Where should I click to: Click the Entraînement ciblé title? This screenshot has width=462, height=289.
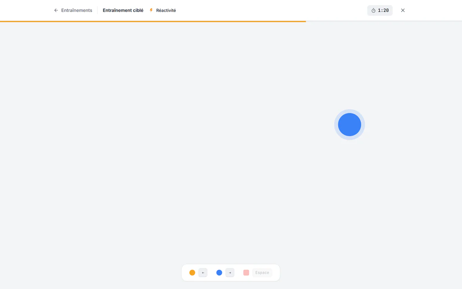123,10
